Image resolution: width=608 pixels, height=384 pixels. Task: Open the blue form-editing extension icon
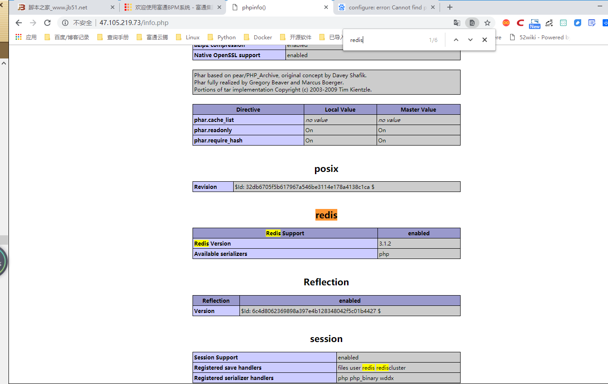[592, 23]
